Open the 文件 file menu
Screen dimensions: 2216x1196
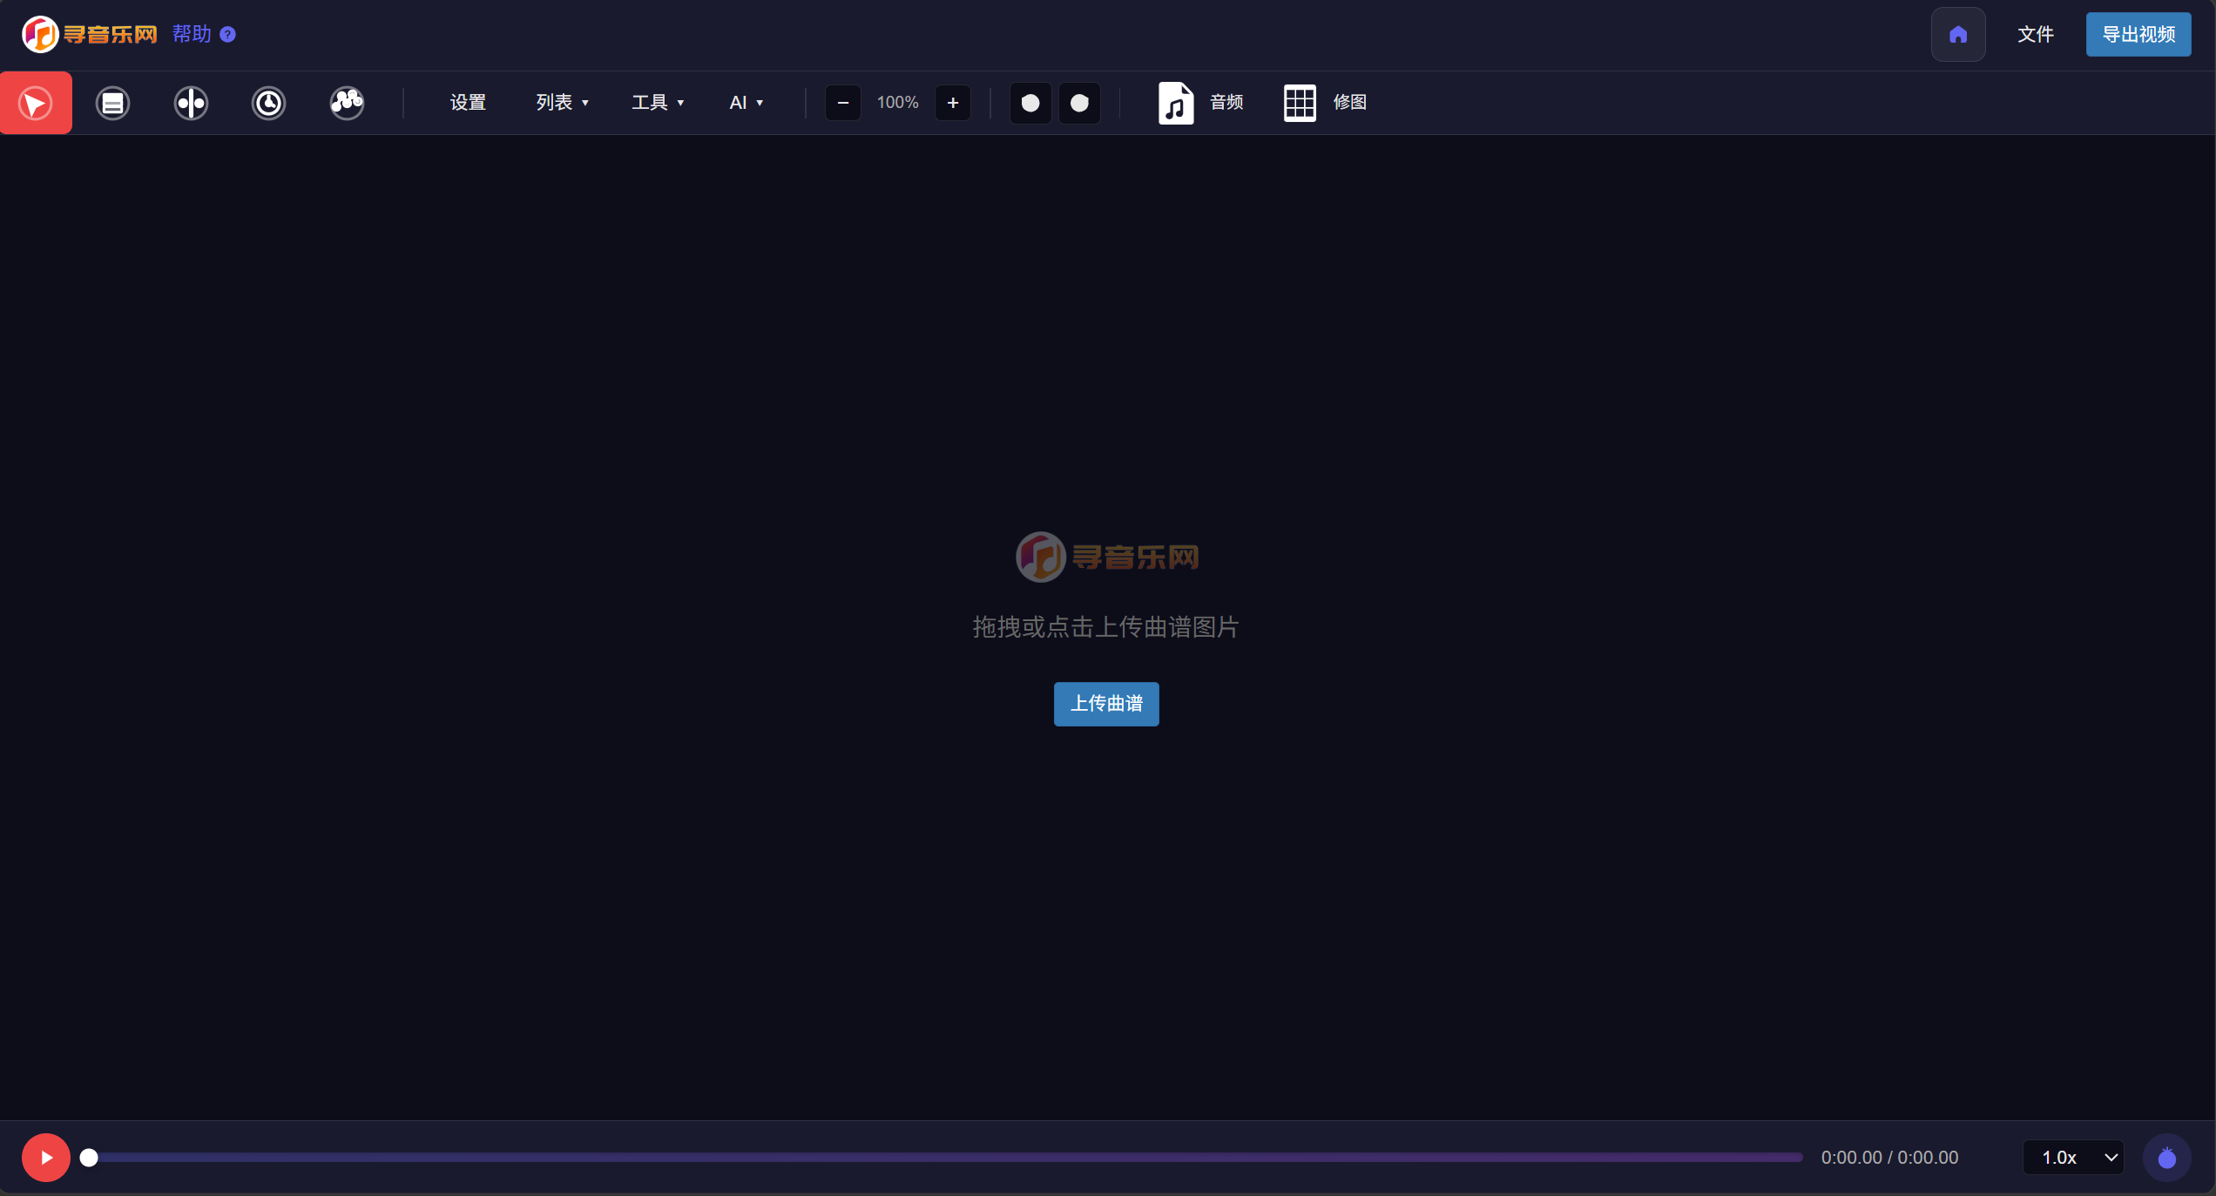2036,34
